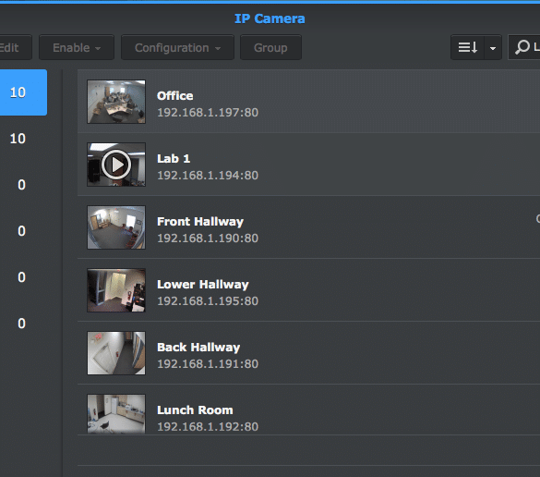Play the Lab 1 camera preview
Viewport: 540px width, 477px height.
coord(116,165)
